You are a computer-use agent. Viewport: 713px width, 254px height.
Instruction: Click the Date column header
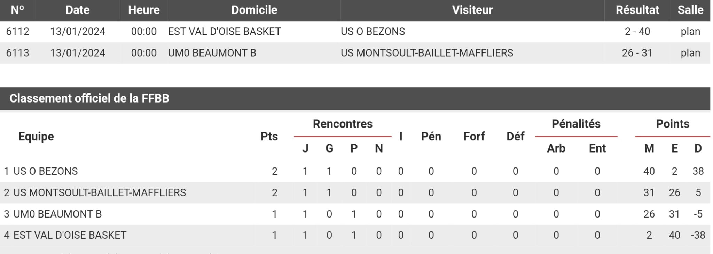pos(77,10)
